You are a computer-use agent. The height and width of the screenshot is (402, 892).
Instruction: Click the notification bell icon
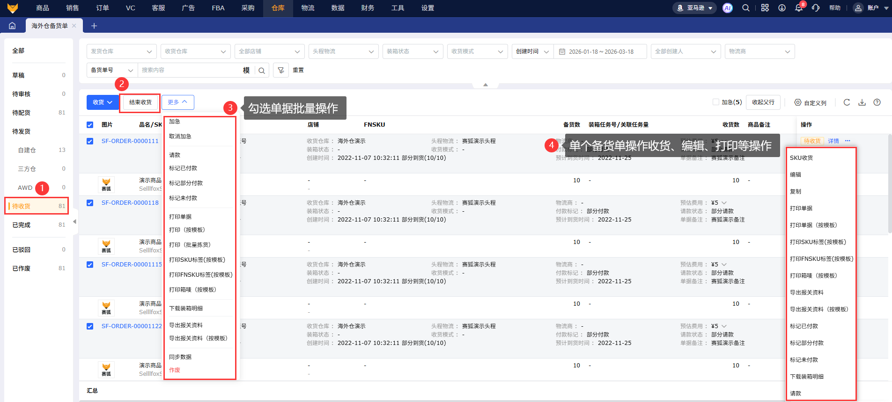pos(799,8)
